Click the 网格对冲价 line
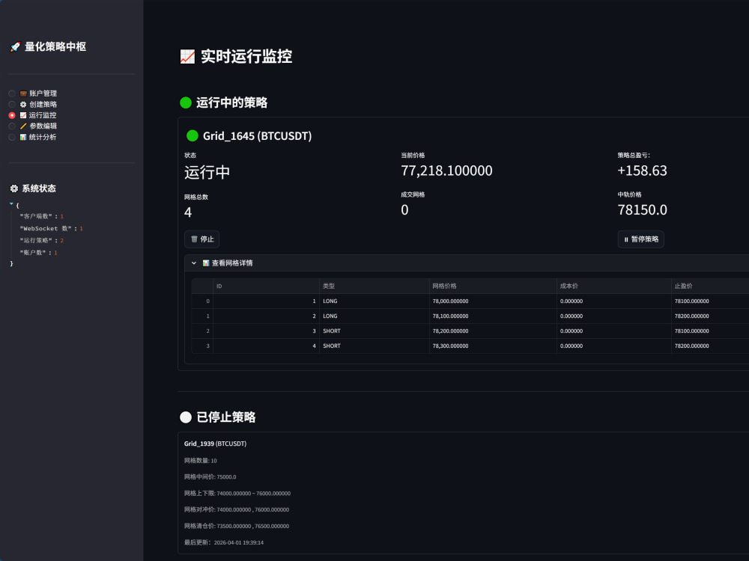The height and width of the screenshot is (561, 749). 237,509
